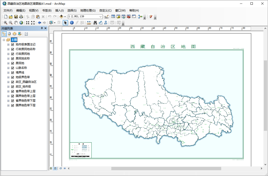Expand the 行政居民地 layer tree node
The width and height of the screenshot is (268, 176).
8,54
